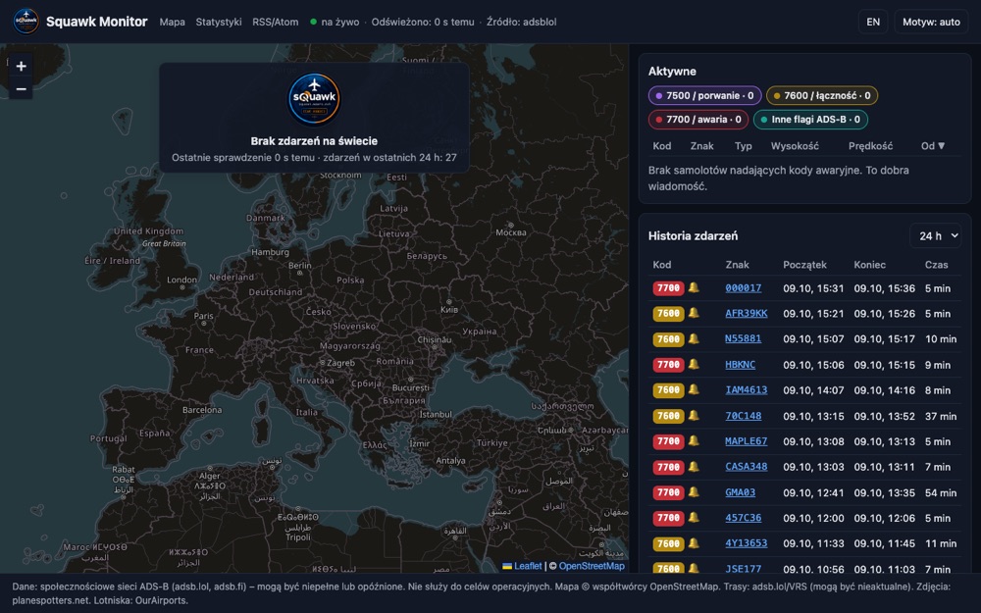This screenshot has height=613, width=981.
Task: Click the bell icon in the 70C148 row
Action: [x=694, y=415]
